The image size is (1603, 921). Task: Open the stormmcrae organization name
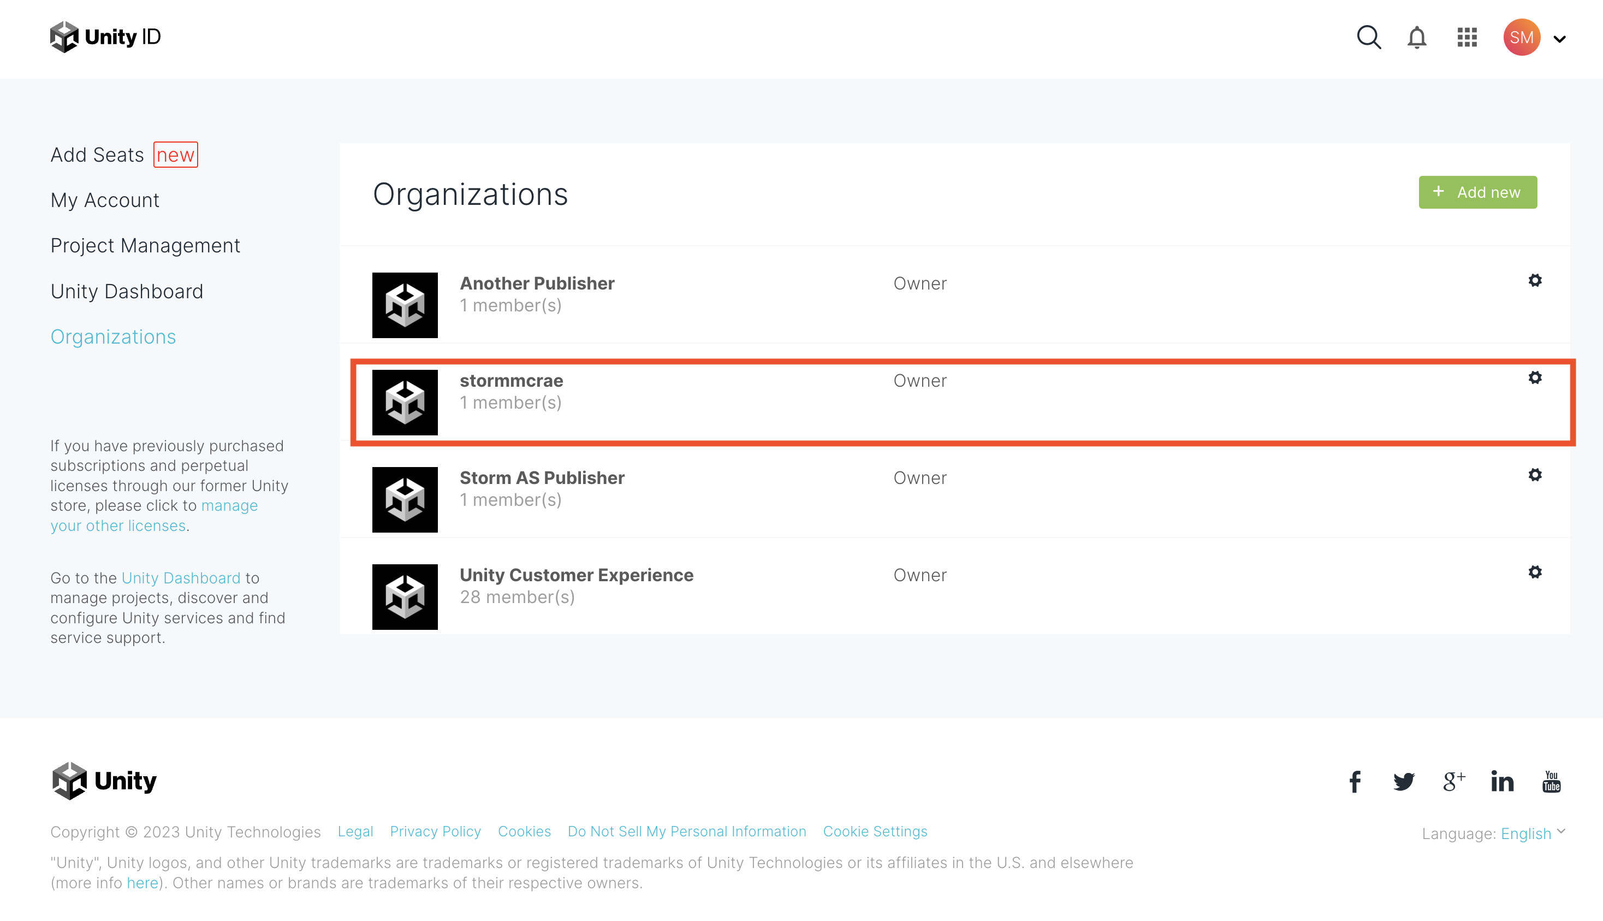[510, 381]
